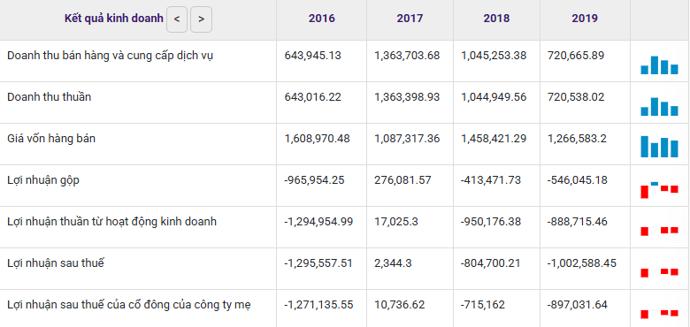
Task: Click value -965,954.25
Action: point(314,180)
